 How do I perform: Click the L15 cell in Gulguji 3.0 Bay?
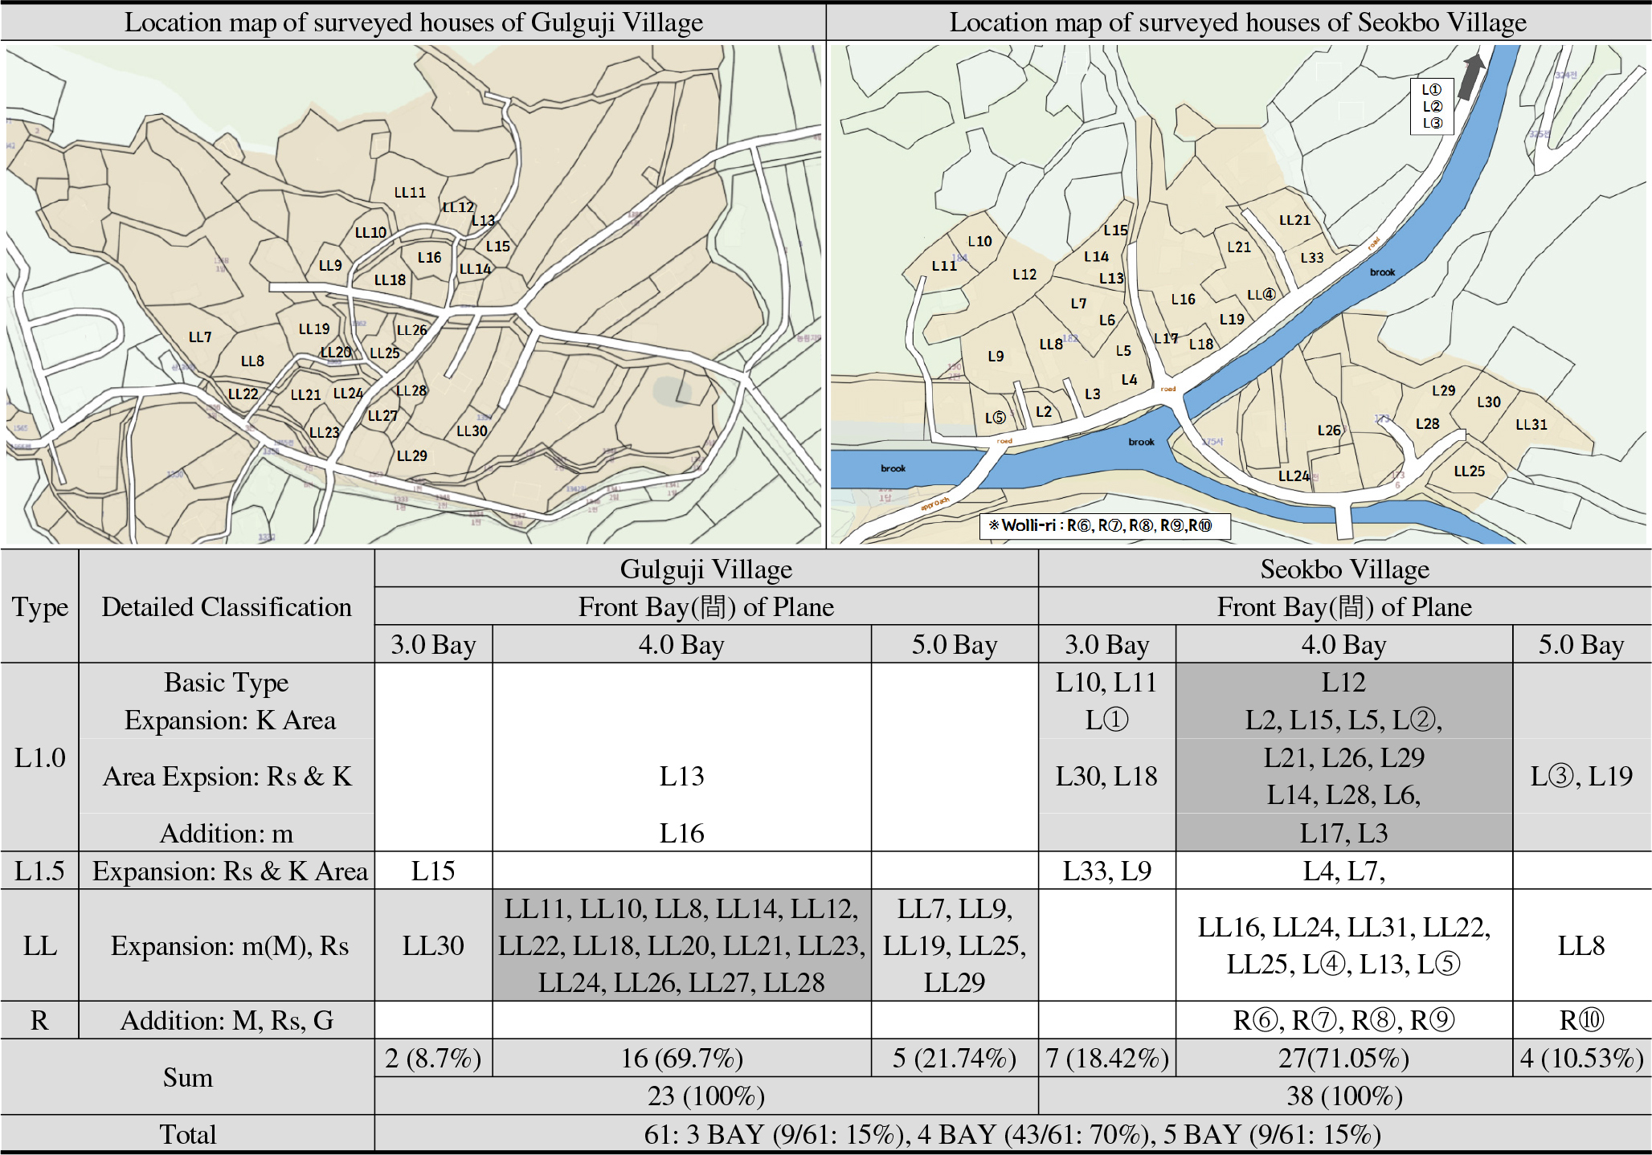point(433,871)
